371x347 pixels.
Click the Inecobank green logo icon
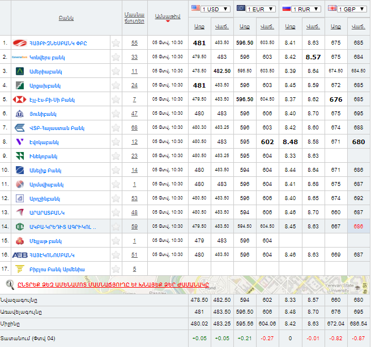(20, 156)
